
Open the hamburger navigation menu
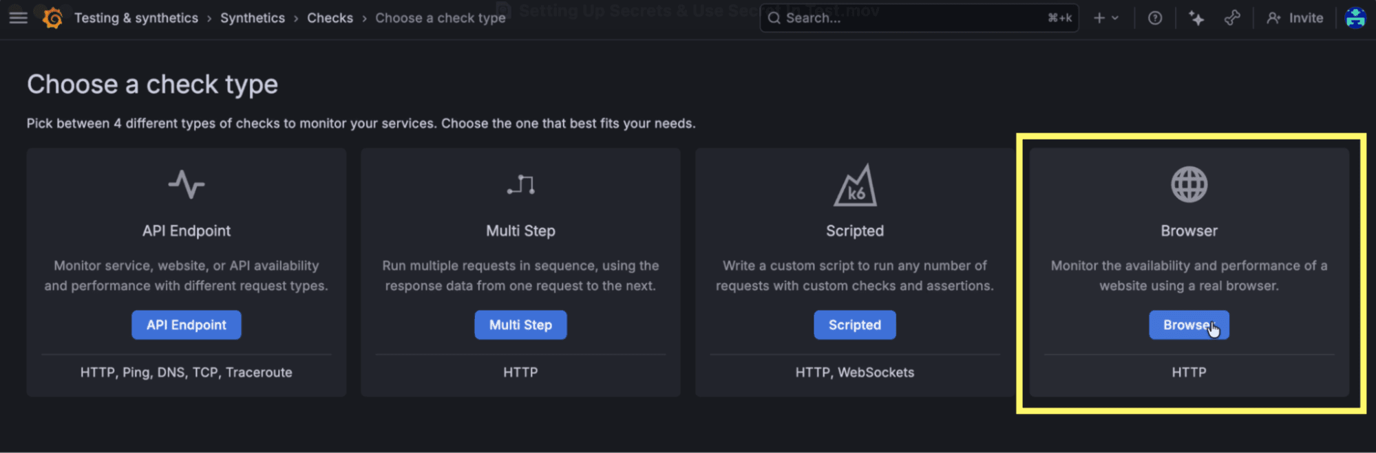pyautogui.click(x=19, y=18)
